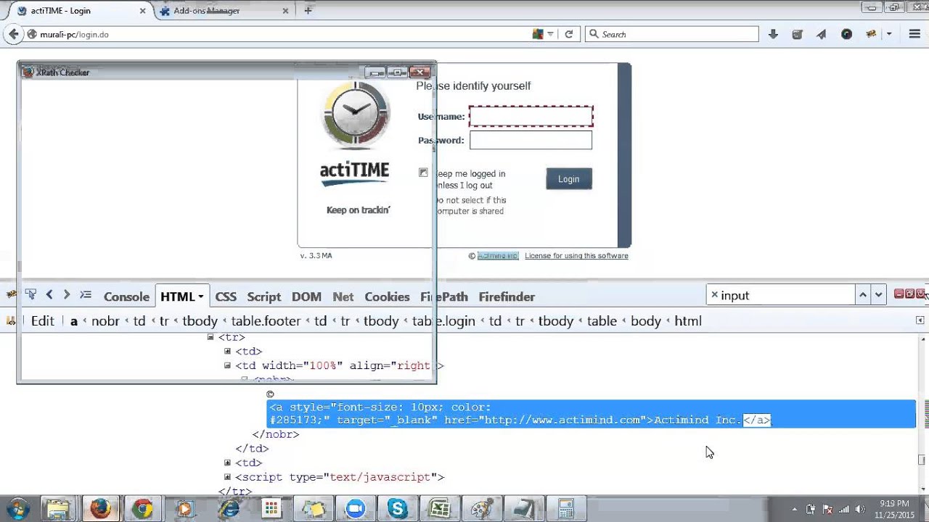
Task: Click the Firefox Search box
Action: pos(671,34)
